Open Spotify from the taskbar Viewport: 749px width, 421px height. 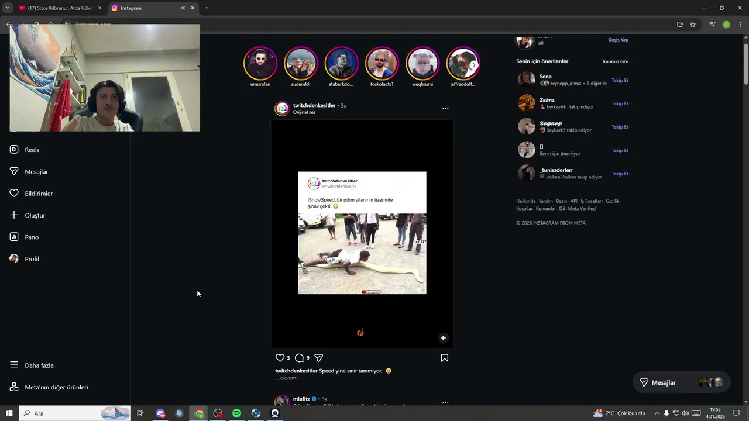(236, 413)
